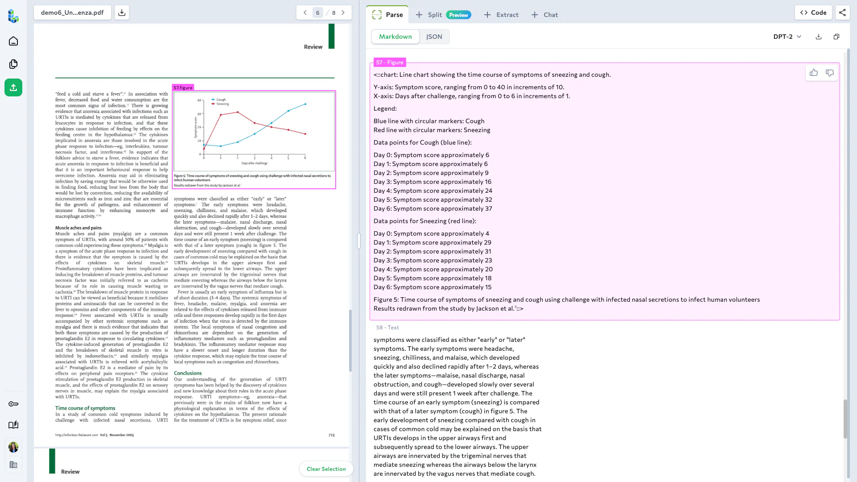857x482 pixels.
Task: Download the parsed markdown output
Action: click(819, 37)
